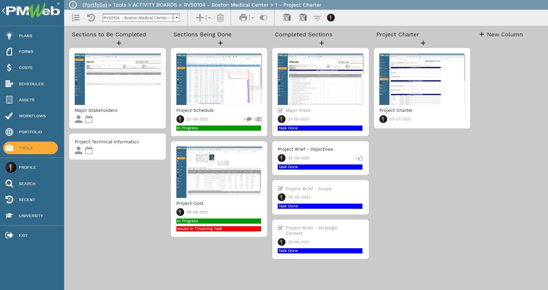Open the numbered list view icon

(x=76, y=18)
